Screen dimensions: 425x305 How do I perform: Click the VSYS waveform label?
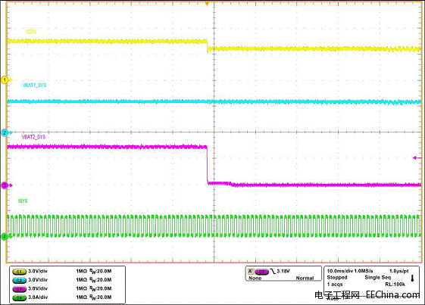(x=31, y=32)
